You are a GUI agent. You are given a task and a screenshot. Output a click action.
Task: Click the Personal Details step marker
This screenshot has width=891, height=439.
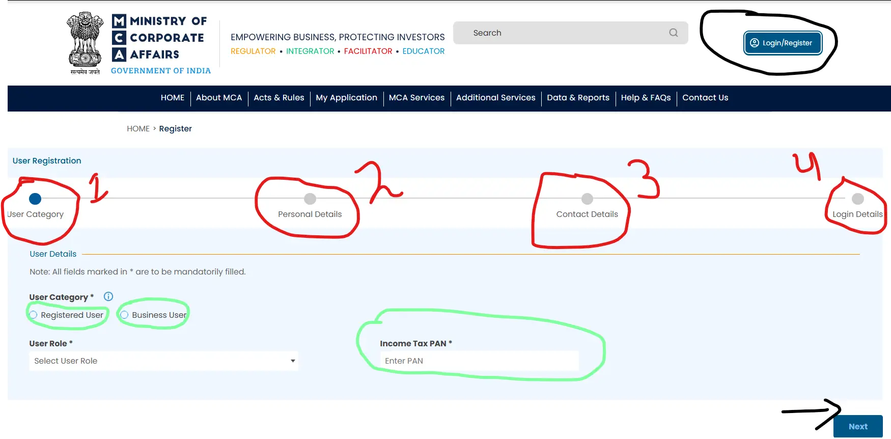tap(310, 199)
